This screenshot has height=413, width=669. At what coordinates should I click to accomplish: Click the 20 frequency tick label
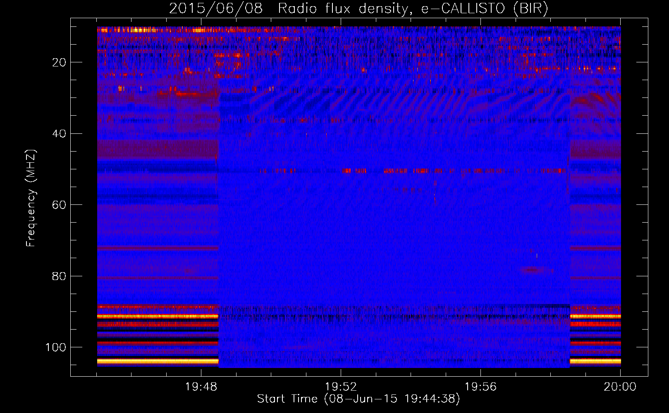point(59,62)
